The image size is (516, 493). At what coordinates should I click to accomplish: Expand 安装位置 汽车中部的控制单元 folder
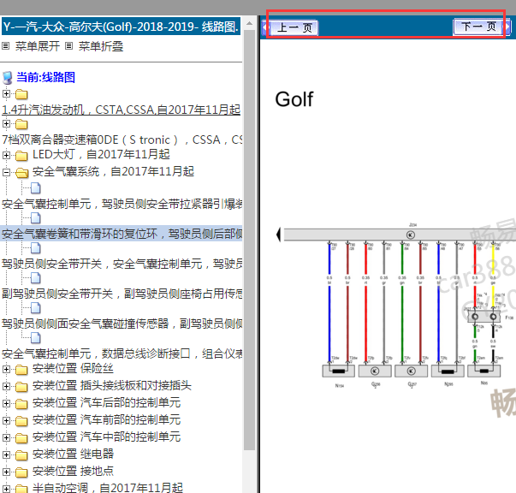pyautogui.click(x=6, y=437)
